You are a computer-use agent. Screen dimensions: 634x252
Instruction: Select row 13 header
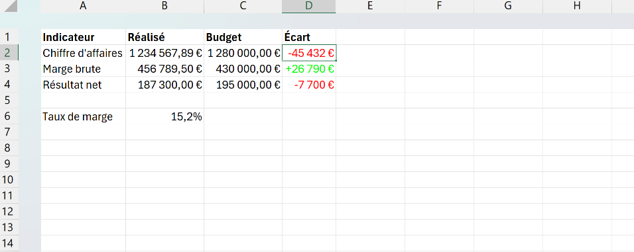point(9,227)
